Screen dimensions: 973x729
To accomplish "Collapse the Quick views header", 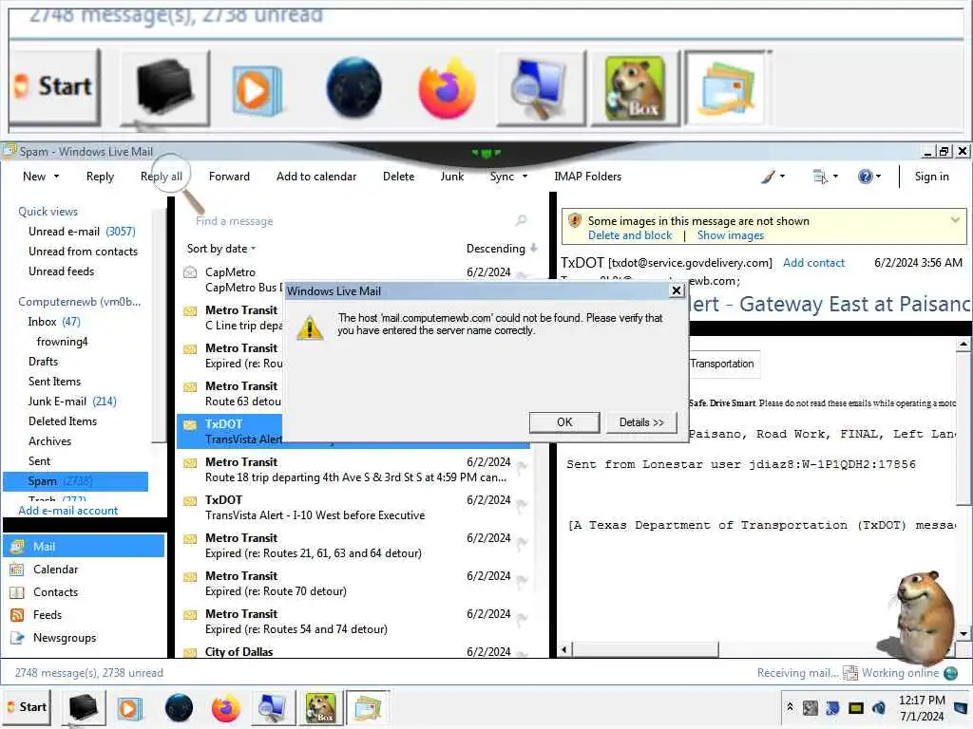I will (48, 212).
